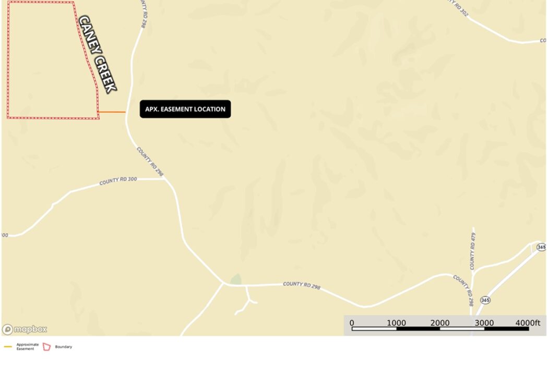Click the Approximate Easement legend text
The width and height of the screenshot is (548, 365).
(28, 346)
